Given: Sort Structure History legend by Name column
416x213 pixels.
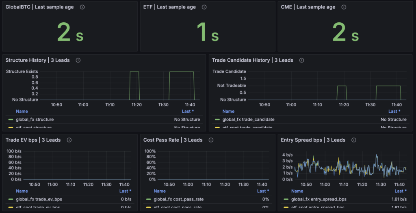Looking at the screenshot, I should coord(22,111).
